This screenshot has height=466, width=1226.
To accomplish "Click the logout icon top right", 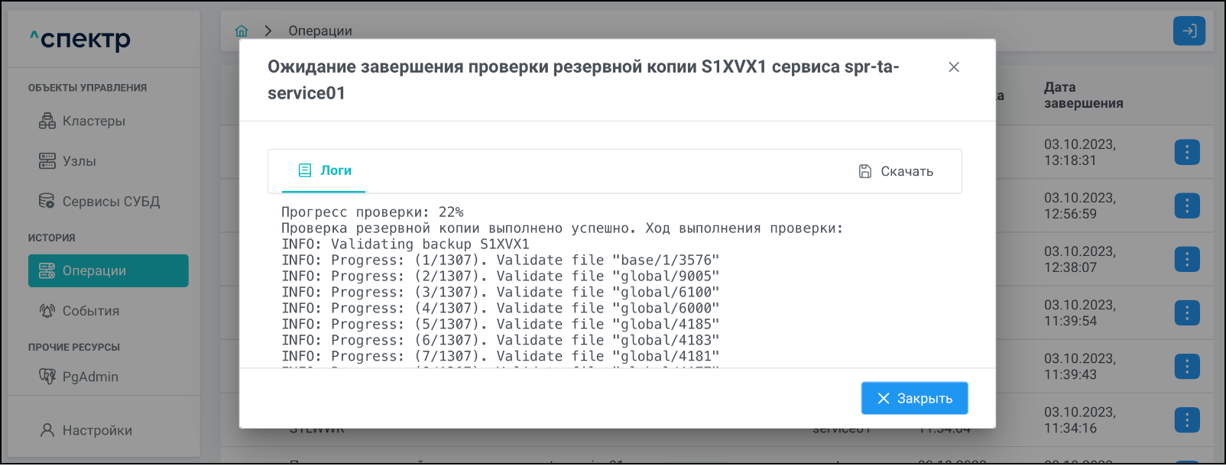I will pos(1189,31).
